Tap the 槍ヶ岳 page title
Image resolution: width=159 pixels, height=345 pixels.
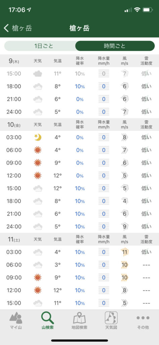tap(79, 28)
